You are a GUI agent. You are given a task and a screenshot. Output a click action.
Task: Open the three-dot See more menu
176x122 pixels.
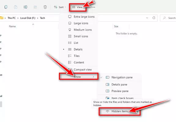pos(93,7)
